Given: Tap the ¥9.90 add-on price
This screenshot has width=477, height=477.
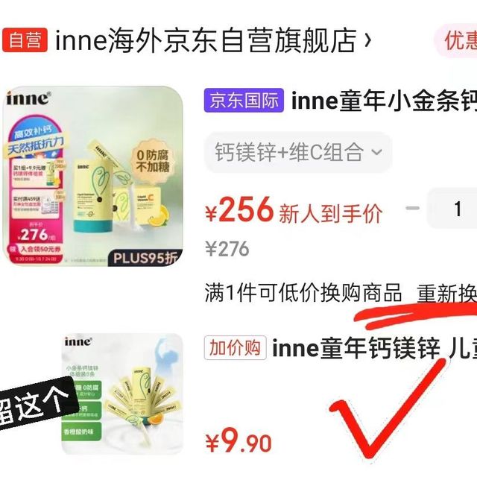Looking at the screenshot, I should (x=238, y=441).
